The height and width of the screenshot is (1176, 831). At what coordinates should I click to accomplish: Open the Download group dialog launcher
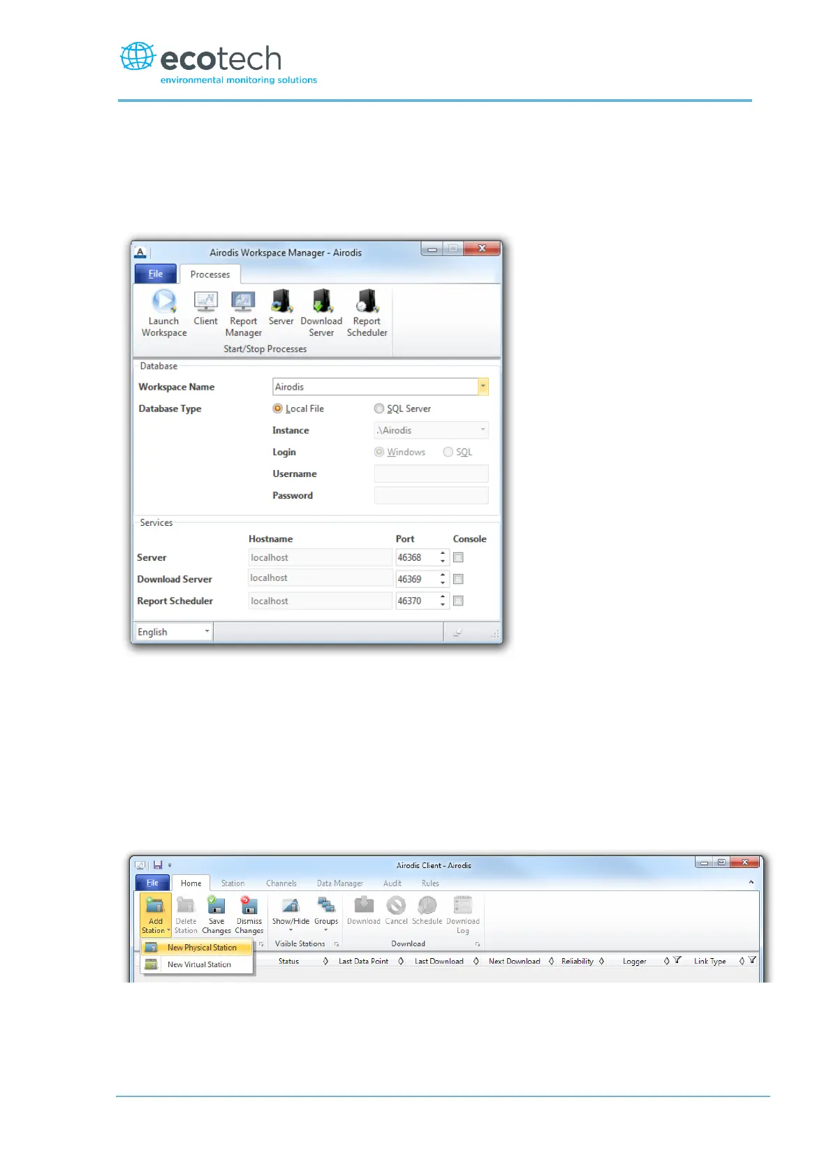coord(478,944)
